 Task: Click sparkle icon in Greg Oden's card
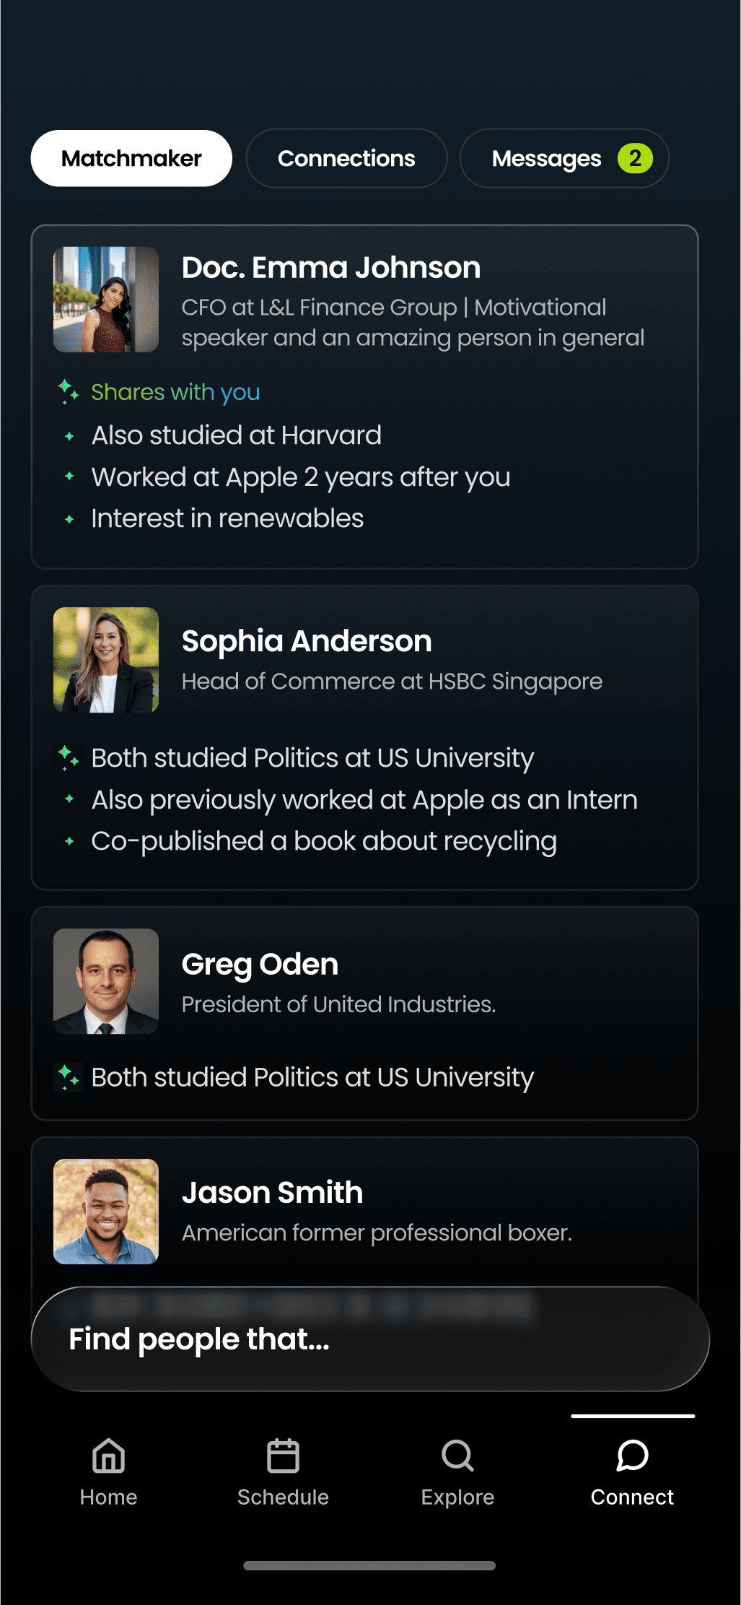click(x=68, y=1076)
